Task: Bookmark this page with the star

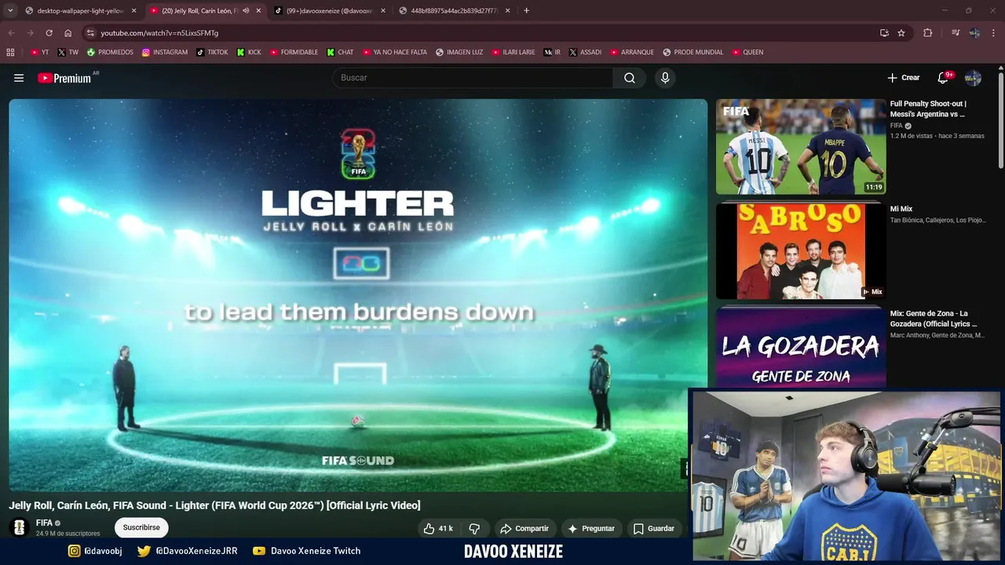Action: [x=901, y=33]
